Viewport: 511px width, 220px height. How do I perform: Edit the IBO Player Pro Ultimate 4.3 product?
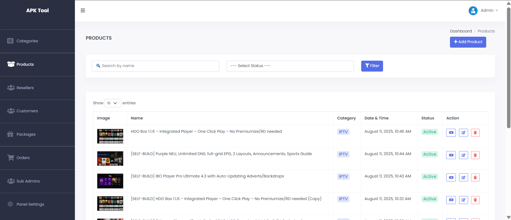[464, 177]
